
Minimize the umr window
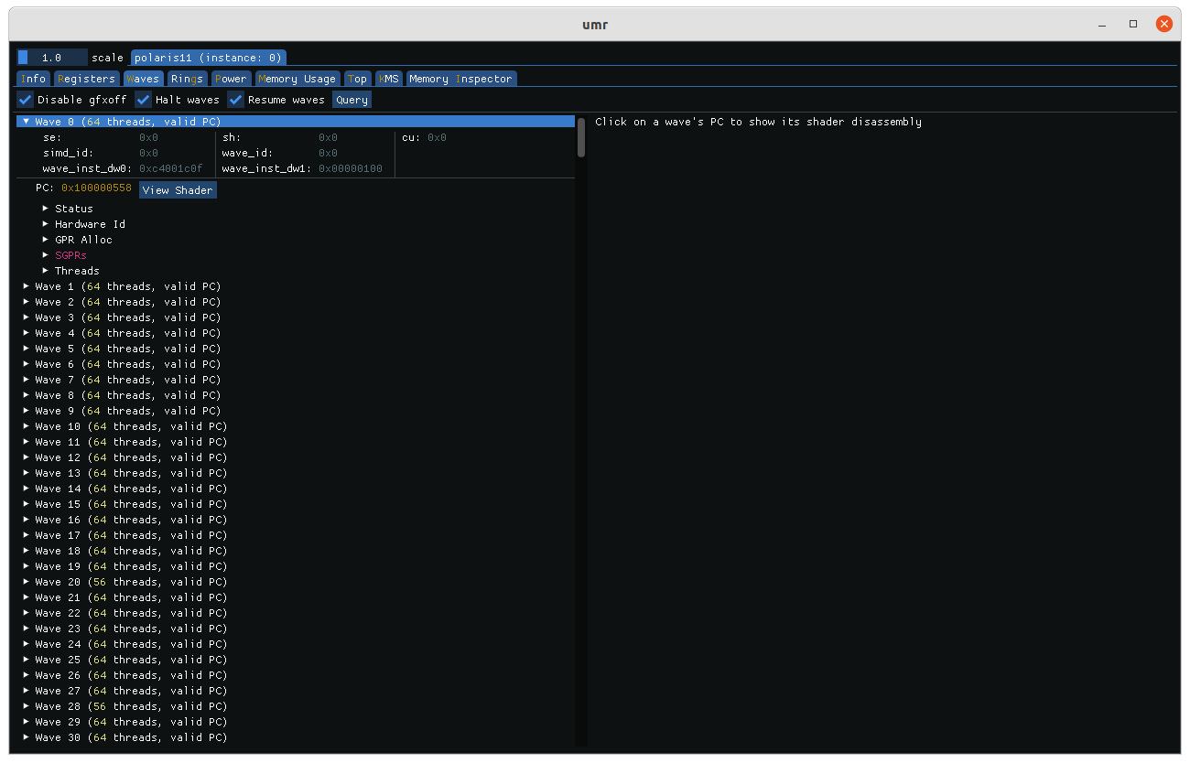(1102, 24)
